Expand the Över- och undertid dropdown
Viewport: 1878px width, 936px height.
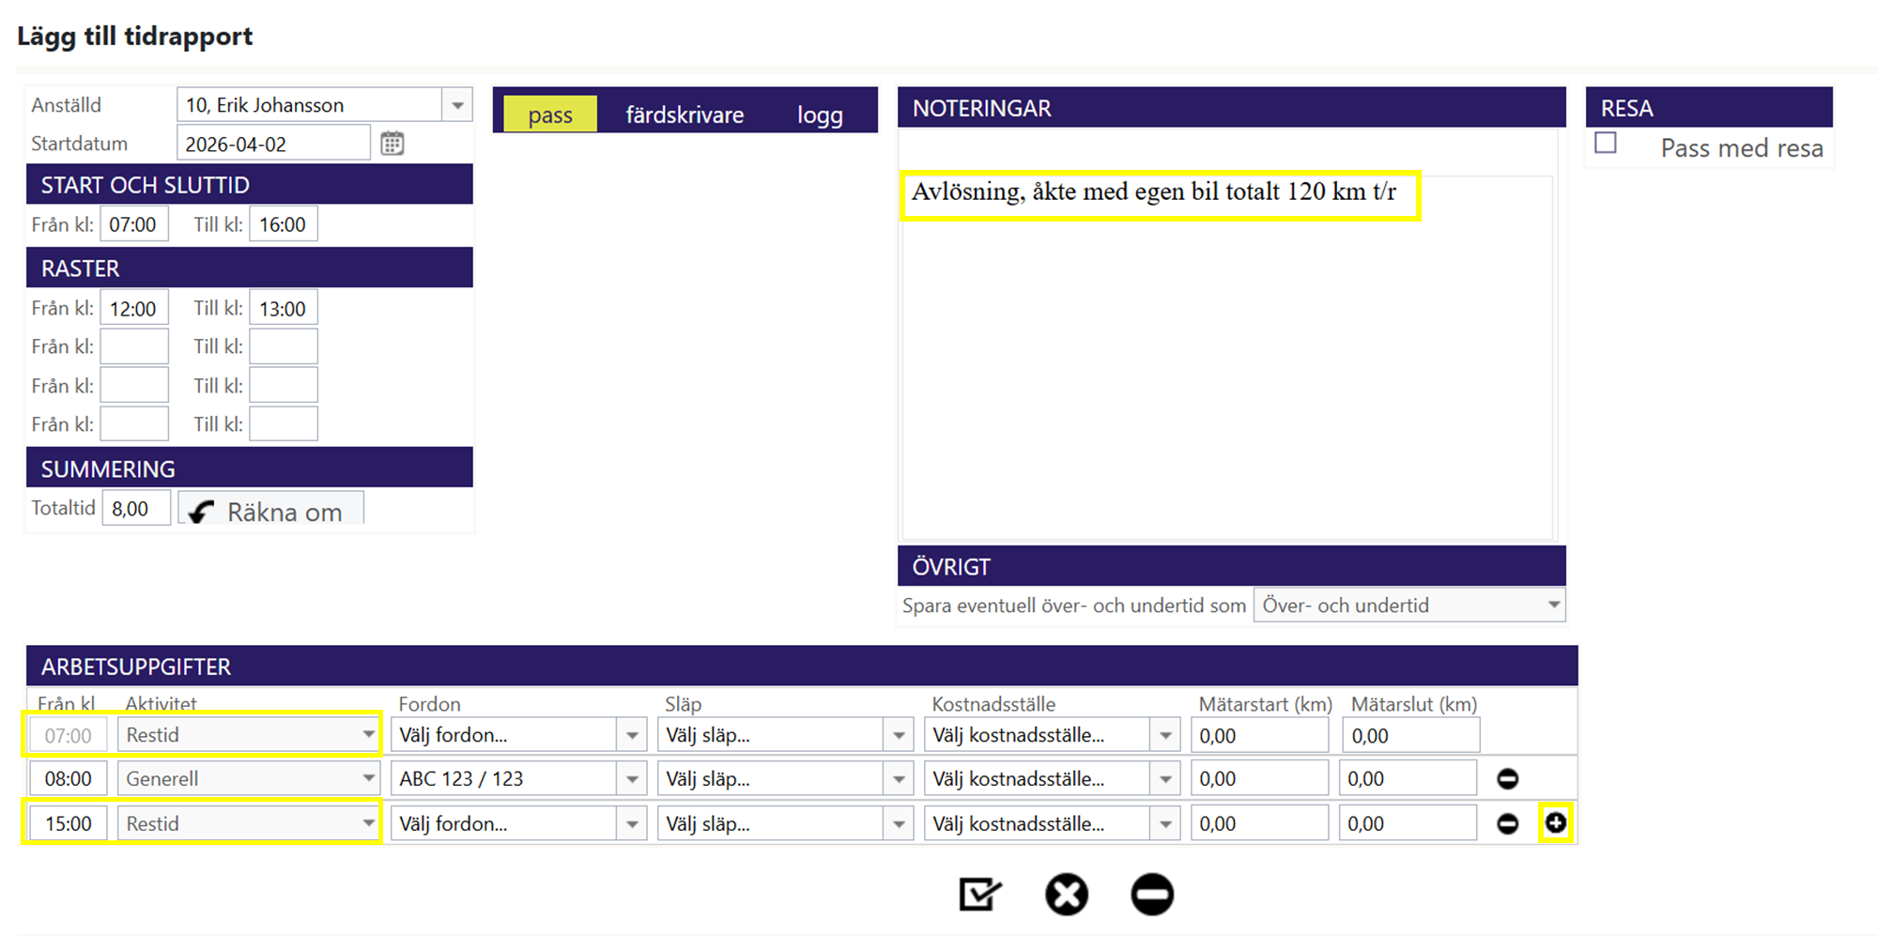[1553, 606]
